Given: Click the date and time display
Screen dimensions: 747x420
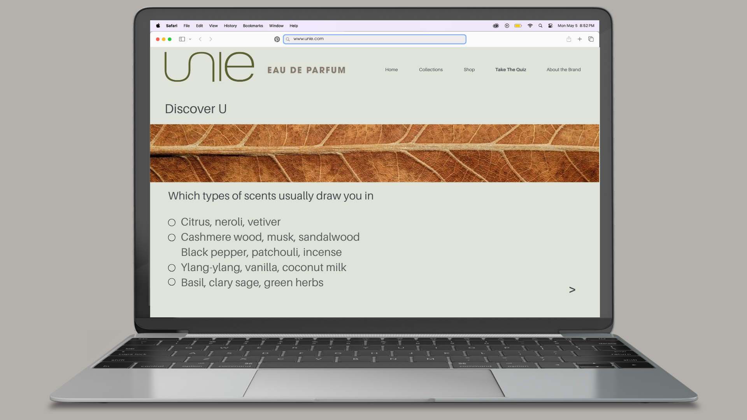Looking at the screenshot, I should click(x=576, y=26).
